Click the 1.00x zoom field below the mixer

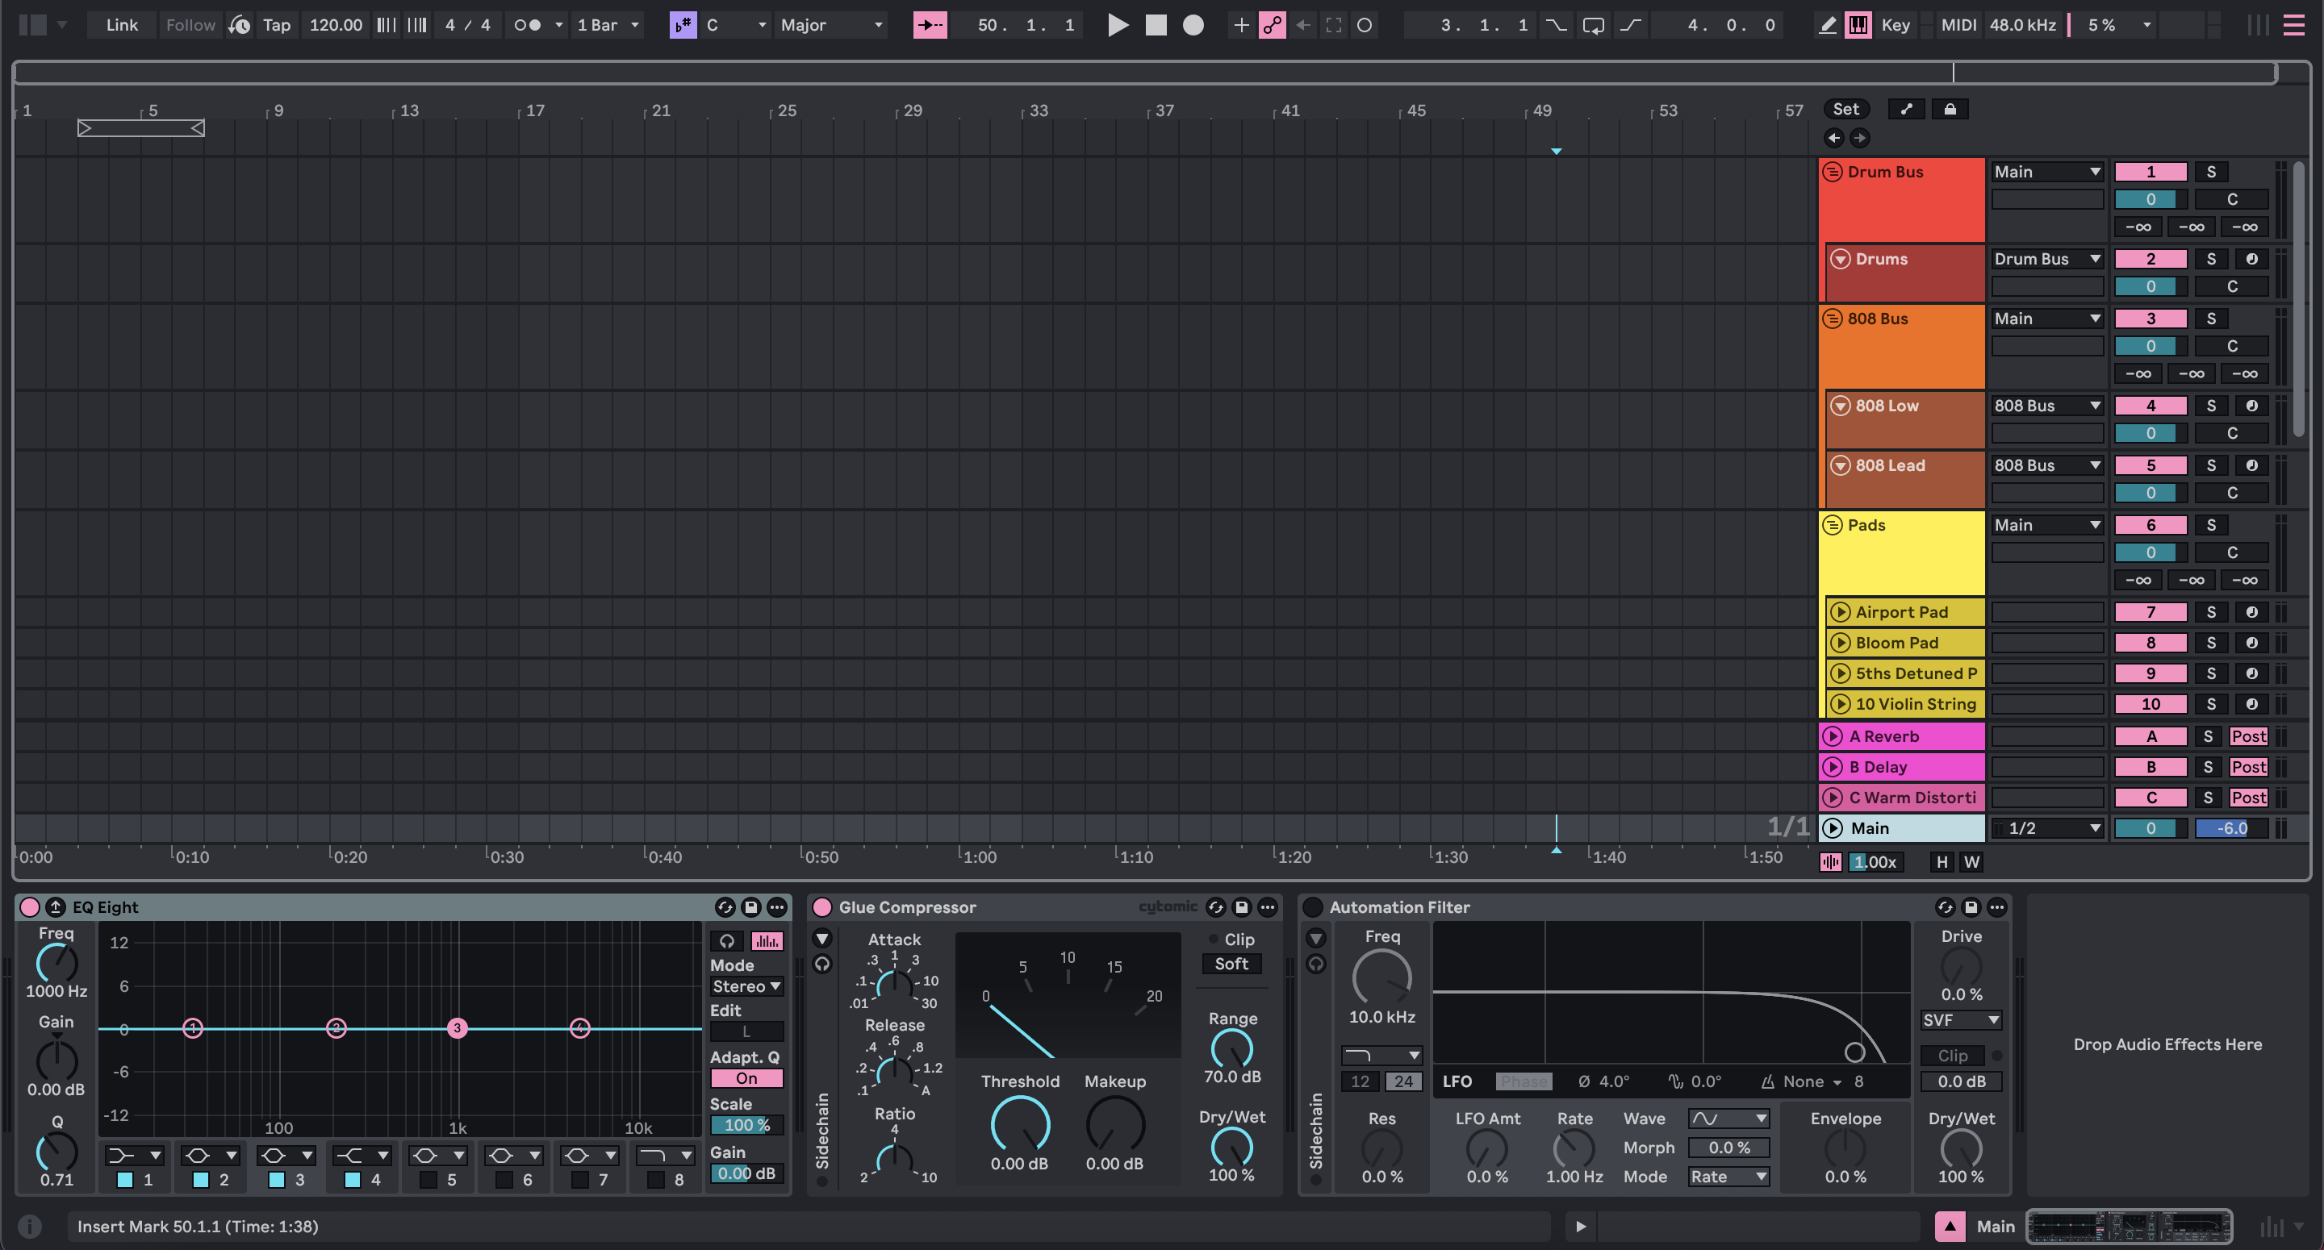pos(1875,862)
